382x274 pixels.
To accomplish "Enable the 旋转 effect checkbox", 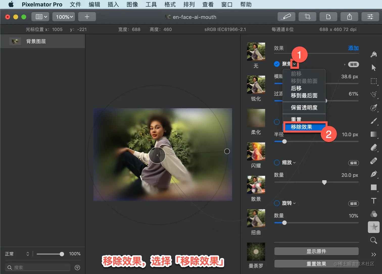I will point(277,203).
